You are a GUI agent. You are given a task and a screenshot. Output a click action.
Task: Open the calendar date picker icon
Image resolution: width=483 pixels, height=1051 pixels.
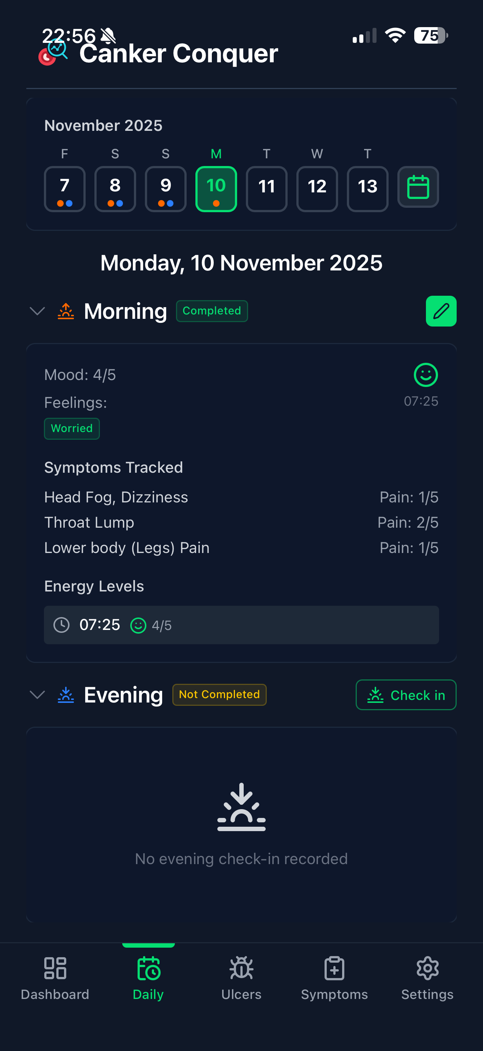click(x=418, y=187)
